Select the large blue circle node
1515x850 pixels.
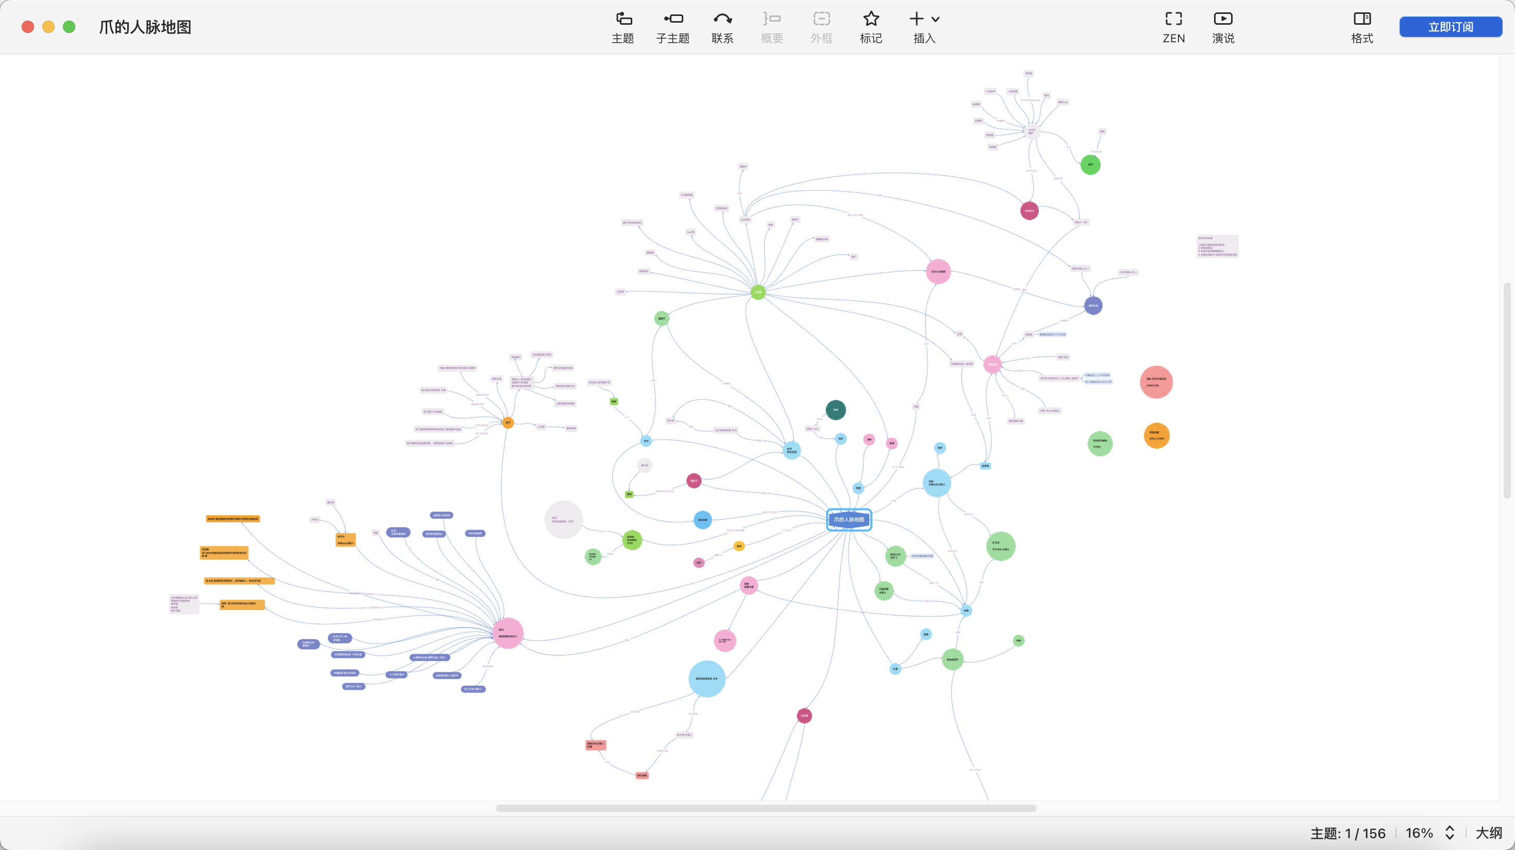point(706,678)
